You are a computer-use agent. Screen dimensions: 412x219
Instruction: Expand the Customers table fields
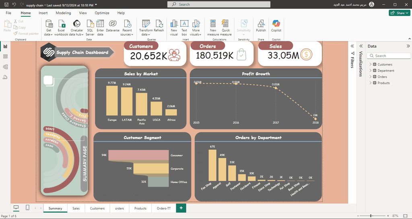pos(371,64)
